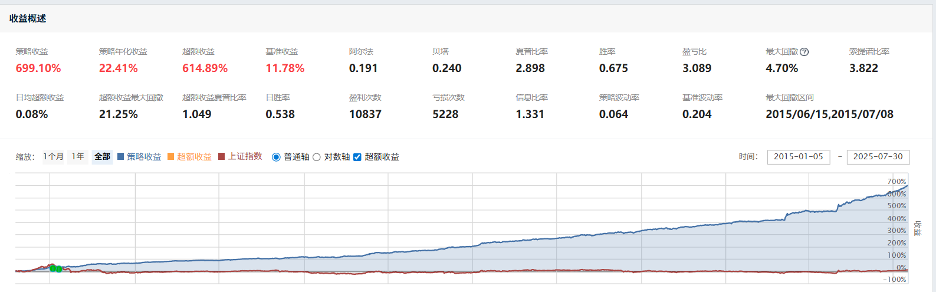Click the help icon beside 最大回撤

pyautogui.click(x=804, y=52)
